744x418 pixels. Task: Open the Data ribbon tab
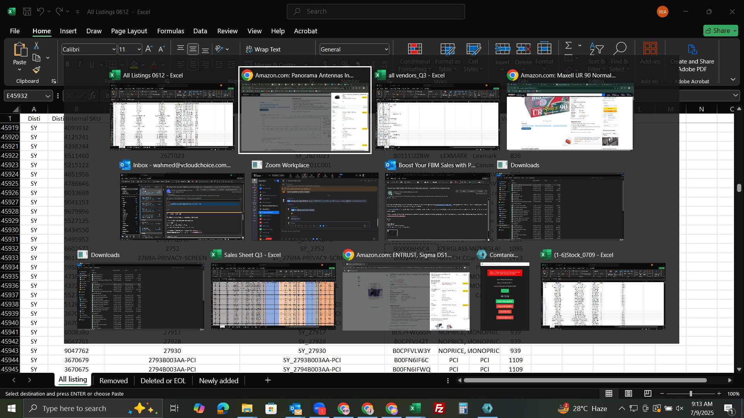point(200,31)
